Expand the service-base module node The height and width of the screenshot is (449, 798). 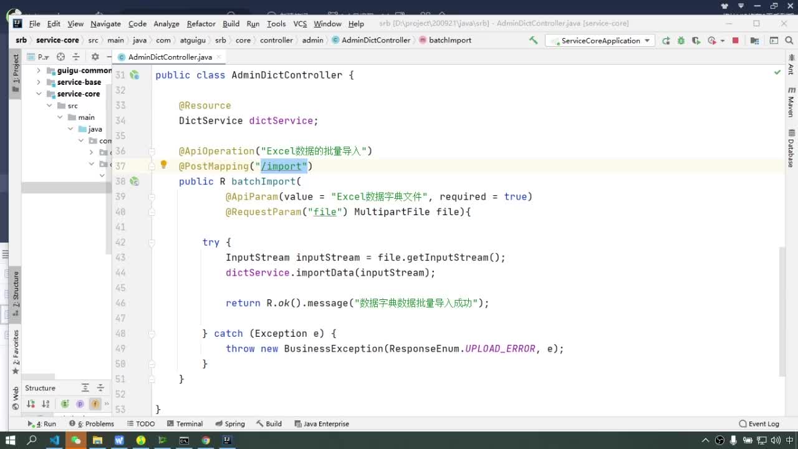click(39, 82)
